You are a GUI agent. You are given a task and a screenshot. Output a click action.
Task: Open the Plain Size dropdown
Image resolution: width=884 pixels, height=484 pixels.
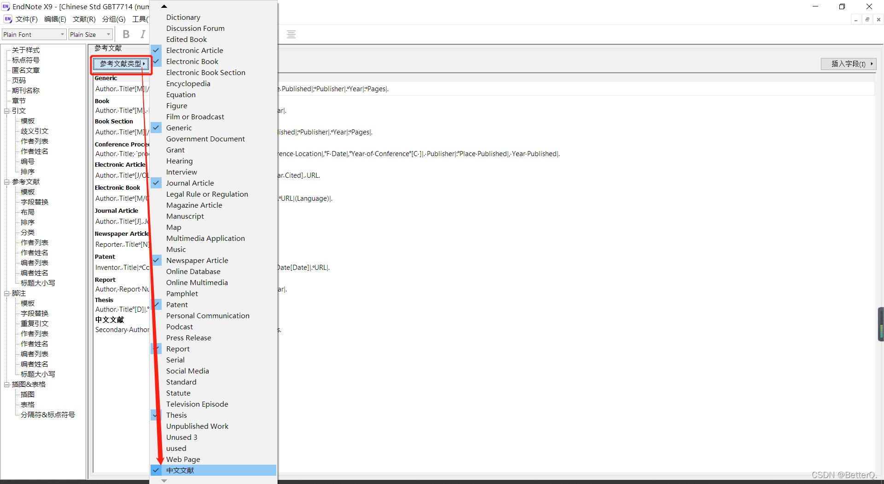[x=91, y=35]
